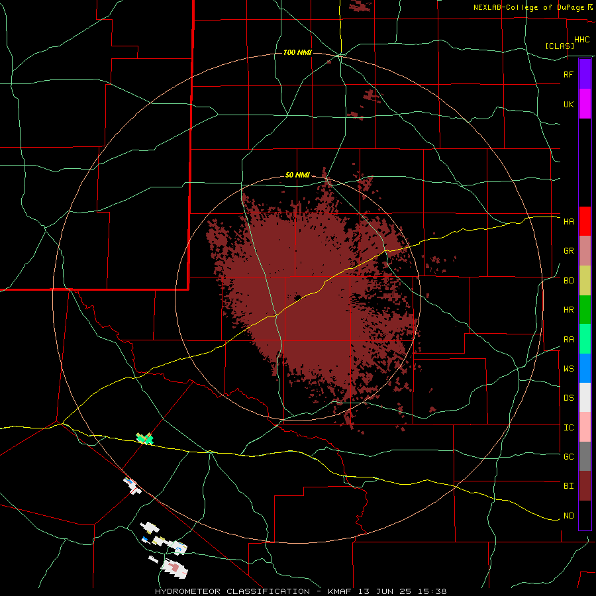Click the green rain echo southwest of radar
The image size is (596, 596).
[145, 438]
